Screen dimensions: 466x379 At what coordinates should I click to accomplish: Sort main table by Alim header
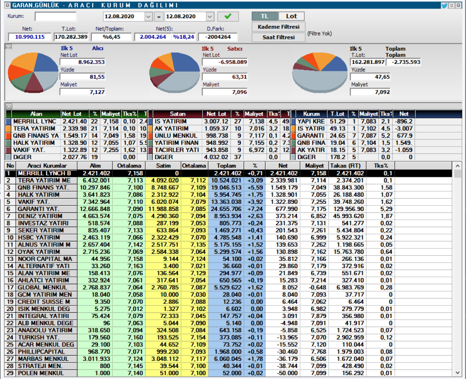pyautogui.click(x=95, y=166)
